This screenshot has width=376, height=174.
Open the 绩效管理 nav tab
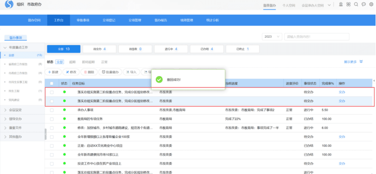tap(186, 20)
